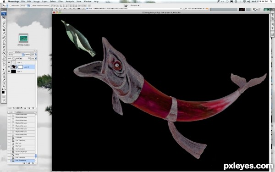Click the foreground color swatch

[x=3, y=92]
